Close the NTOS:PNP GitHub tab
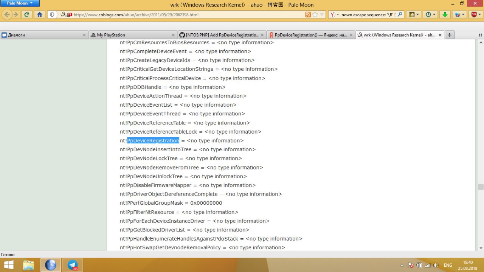The width and height of the screenshot is (484, 272). click(x=262, y=35)
